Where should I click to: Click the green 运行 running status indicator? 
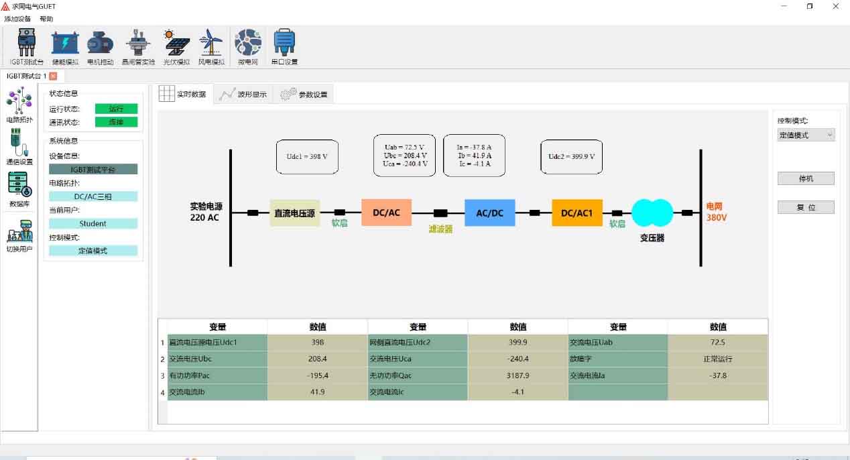pyautogui.click(x=116, y=109)
